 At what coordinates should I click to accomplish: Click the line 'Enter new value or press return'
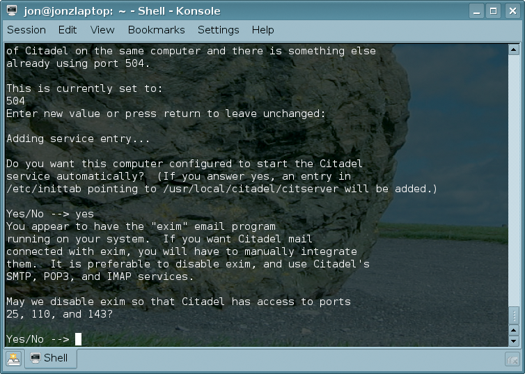pyautogui.click(x=166, y=114)
